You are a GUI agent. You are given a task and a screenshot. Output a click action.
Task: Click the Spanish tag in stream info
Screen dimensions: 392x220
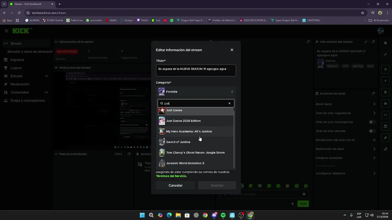tap(332, 66)
